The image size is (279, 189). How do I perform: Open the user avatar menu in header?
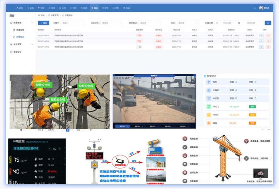261,8
